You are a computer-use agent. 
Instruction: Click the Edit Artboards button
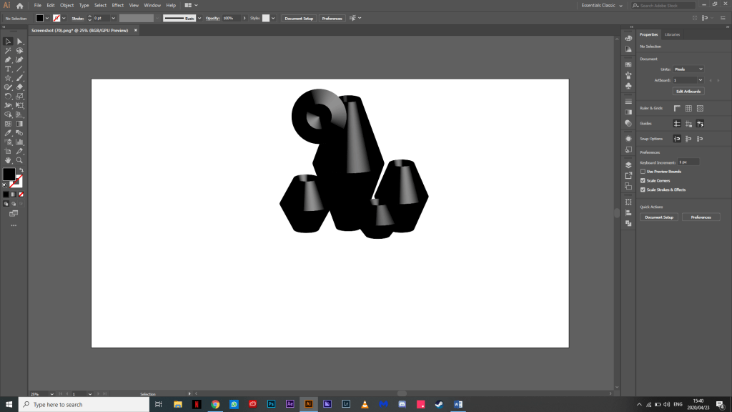(688, 92)
